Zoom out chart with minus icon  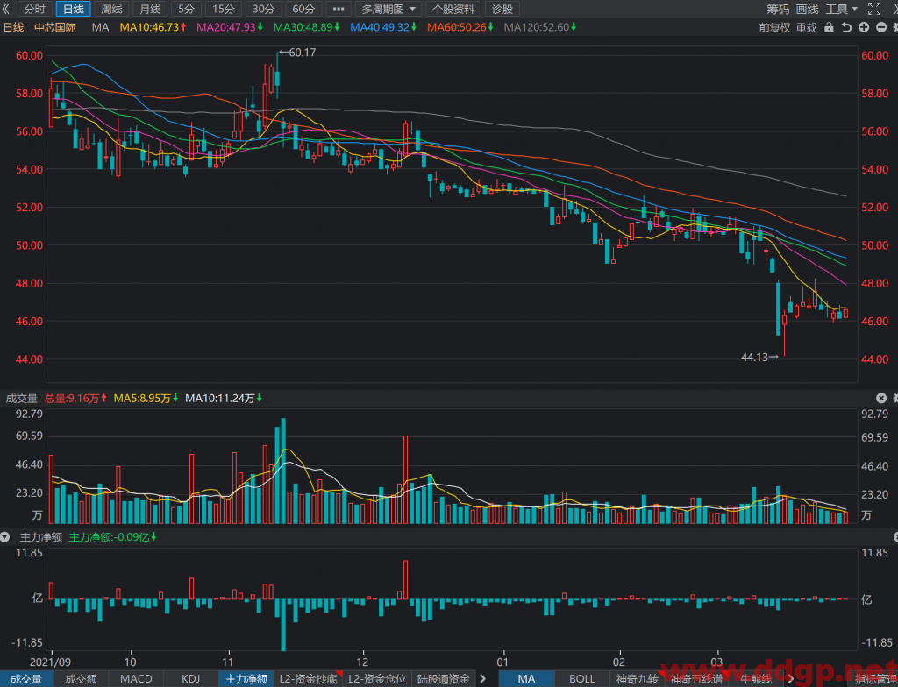click(x=882, y=27)
